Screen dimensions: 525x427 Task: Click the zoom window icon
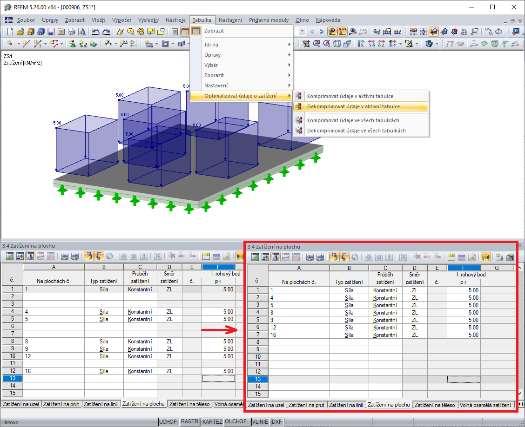(x=316, y=44)
